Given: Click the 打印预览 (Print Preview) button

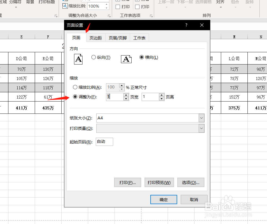Looking at the screenshot, I should click(159, 182).
